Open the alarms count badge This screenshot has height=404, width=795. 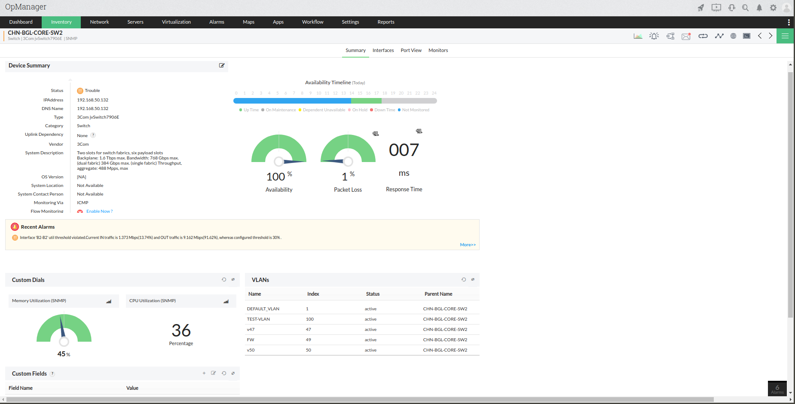[777, 389]
